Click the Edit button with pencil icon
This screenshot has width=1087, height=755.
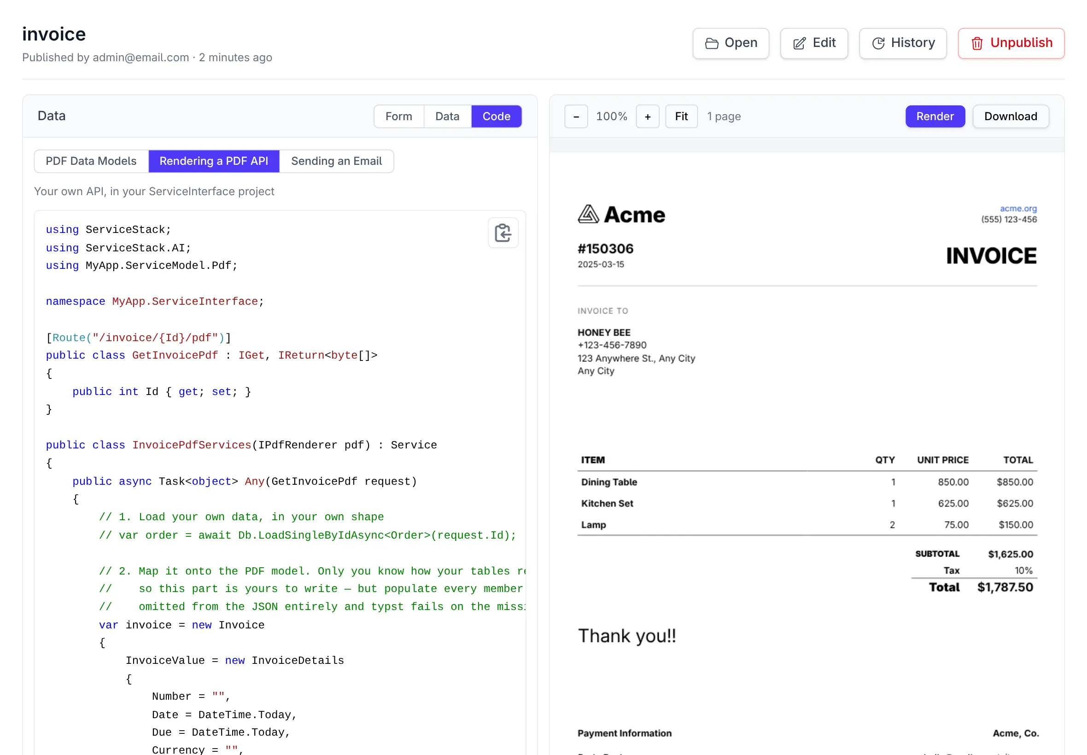tap(813, 43)
